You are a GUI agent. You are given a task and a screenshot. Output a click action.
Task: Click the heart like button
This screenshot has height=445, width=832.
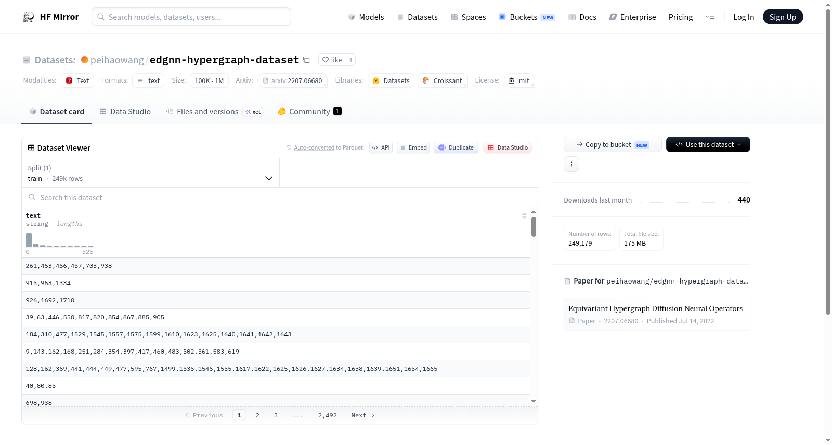(332, 60)
